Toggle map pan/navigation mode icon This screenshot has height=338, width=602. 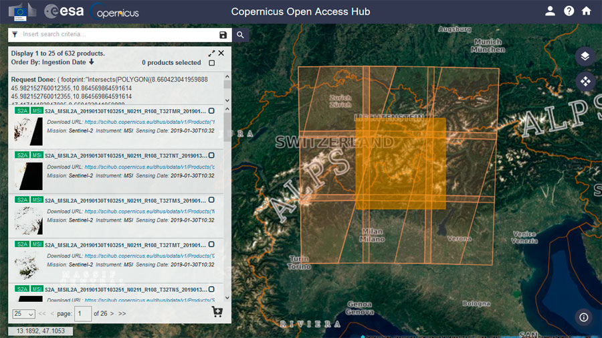pyautogui.click(x=585, y=81)
